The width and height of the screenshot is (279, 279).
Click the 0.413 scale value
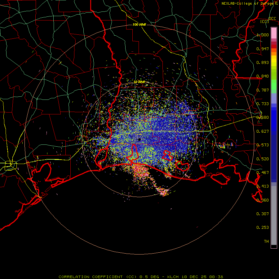point(263,186)
